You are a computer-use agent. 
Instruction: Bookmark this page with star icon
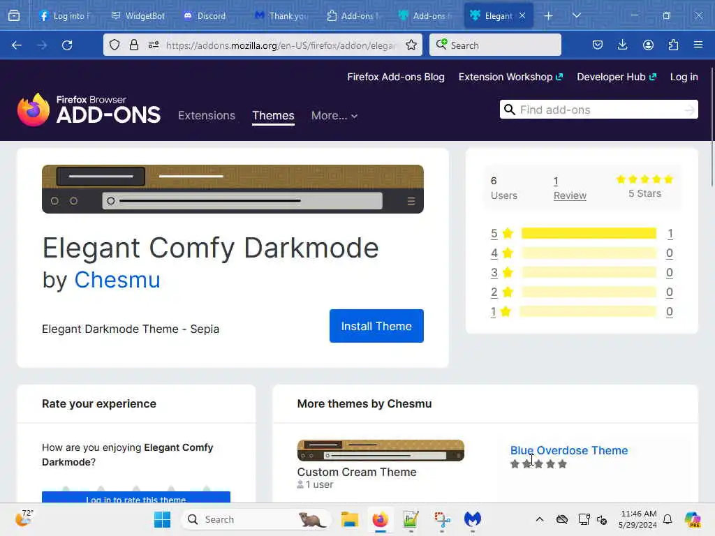[x=411, y=45]
